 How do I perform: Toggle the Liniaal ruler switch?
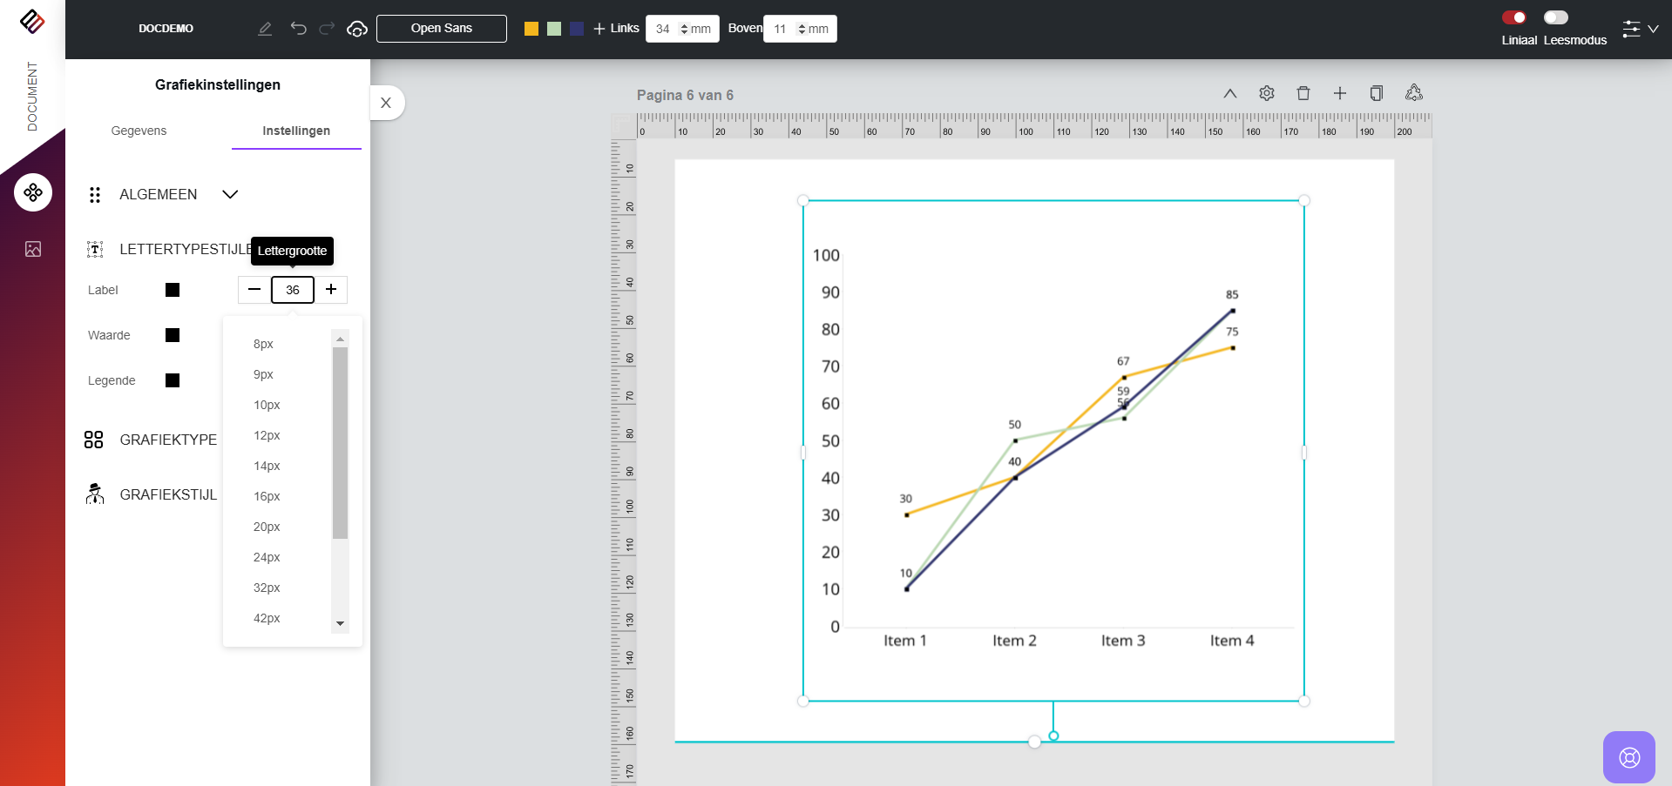(x=1514, y=17)
